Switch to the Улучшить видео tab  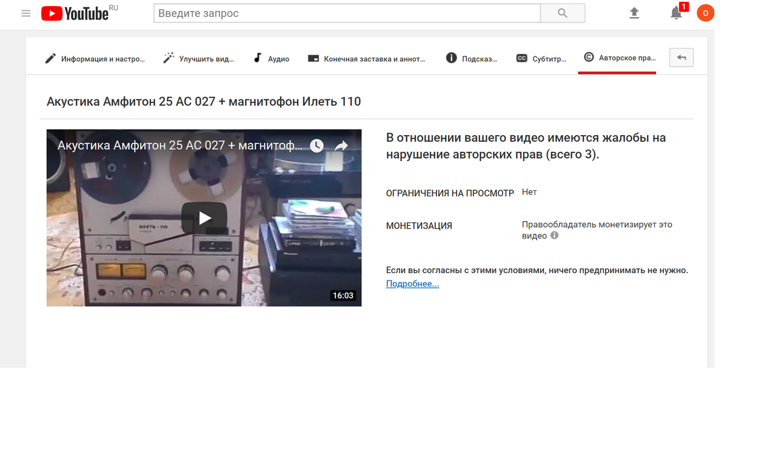pos(198,59)
